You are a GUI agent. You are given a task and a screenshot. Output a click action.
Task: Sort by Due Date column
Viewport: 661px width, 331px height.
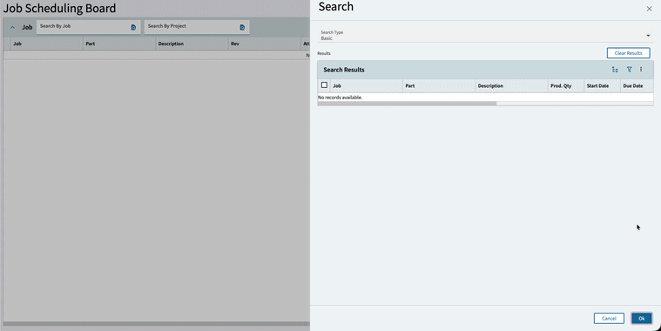pos(637,85)
